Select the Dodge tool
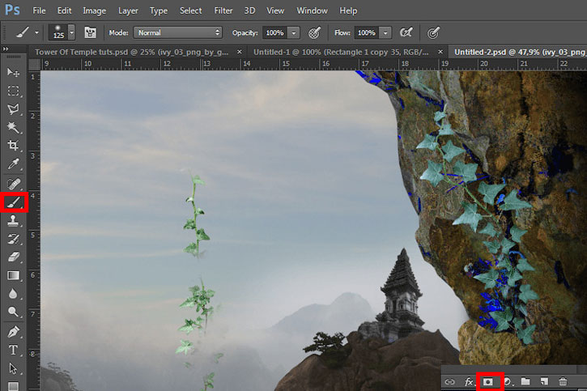Viewport: 587px width, 391px height. [x=14, y=312]
